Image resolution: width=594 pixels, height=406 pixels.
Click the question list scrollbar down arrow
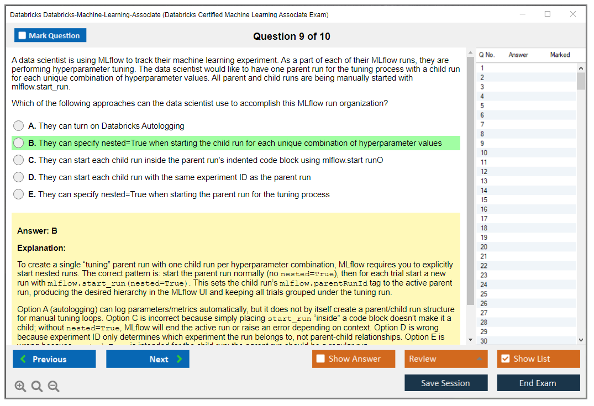click(581, 339)
